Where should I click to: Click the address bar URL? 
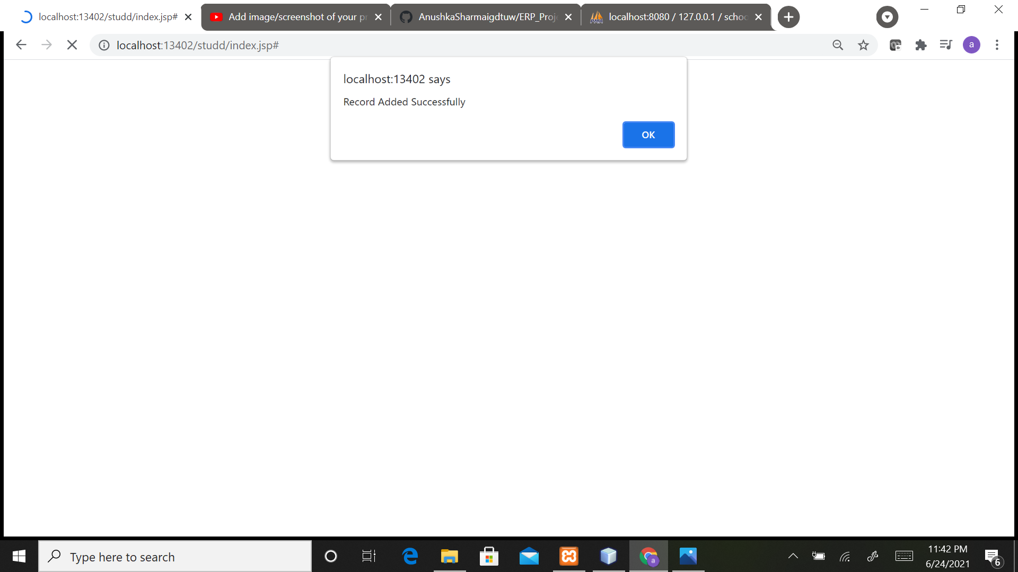197,46
